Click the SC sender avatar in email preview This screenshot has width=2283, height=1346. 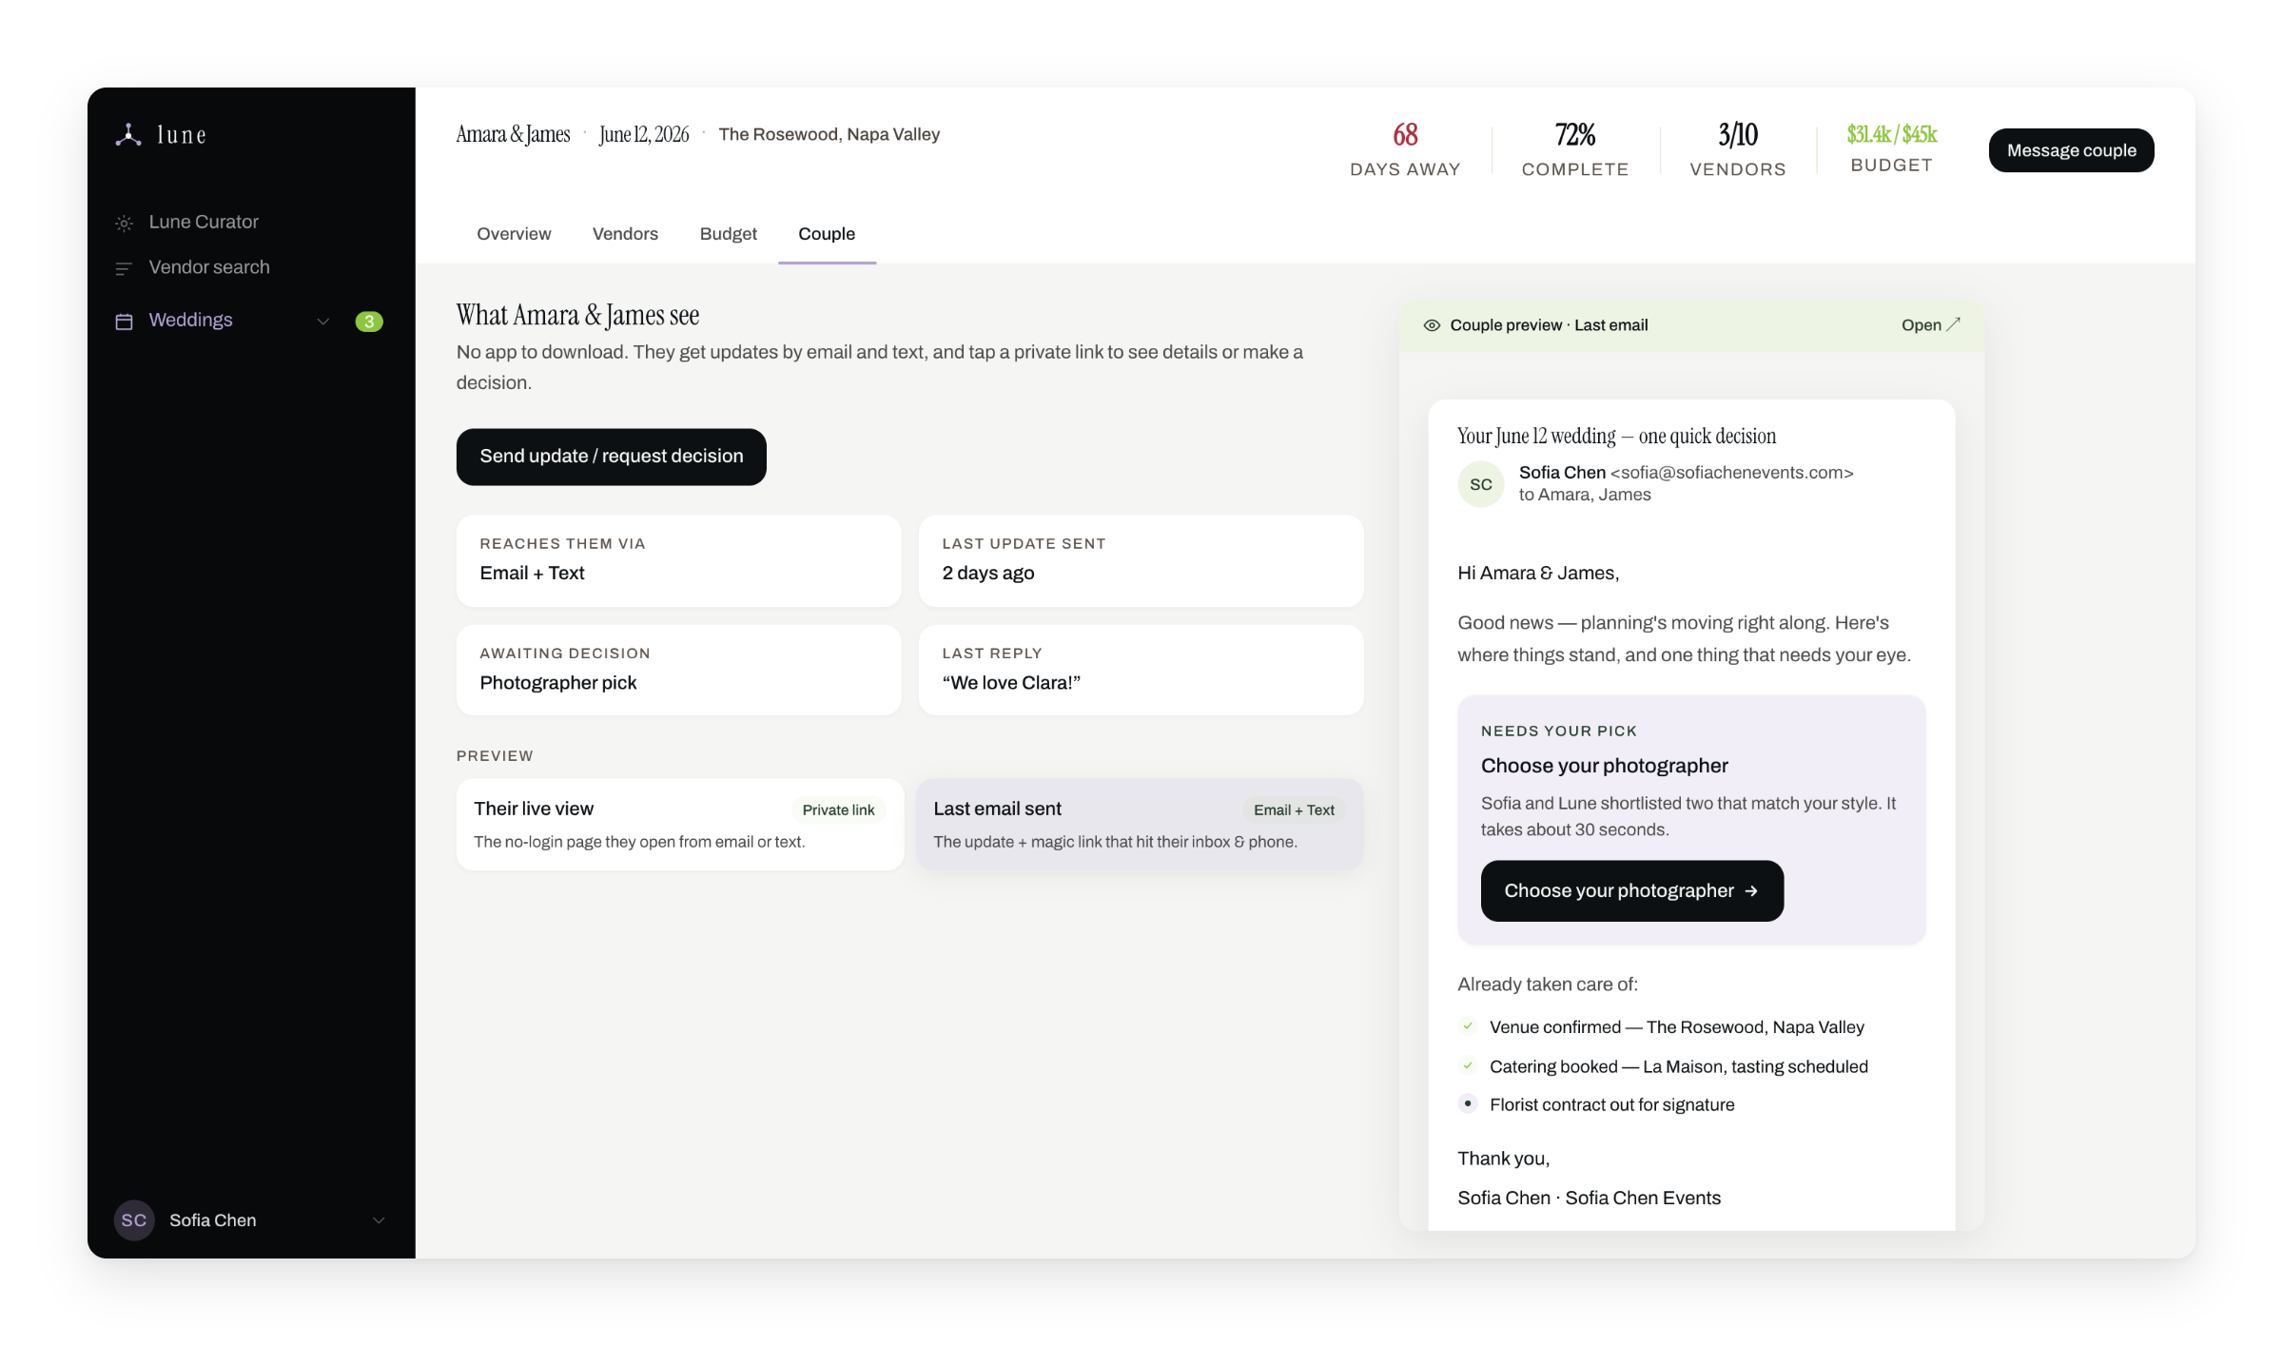click(x=1481, y=484)
